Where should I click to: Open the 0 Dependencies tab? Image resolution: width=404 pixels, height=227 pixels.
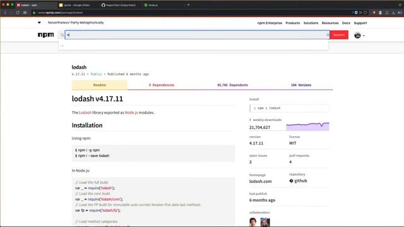162,85
